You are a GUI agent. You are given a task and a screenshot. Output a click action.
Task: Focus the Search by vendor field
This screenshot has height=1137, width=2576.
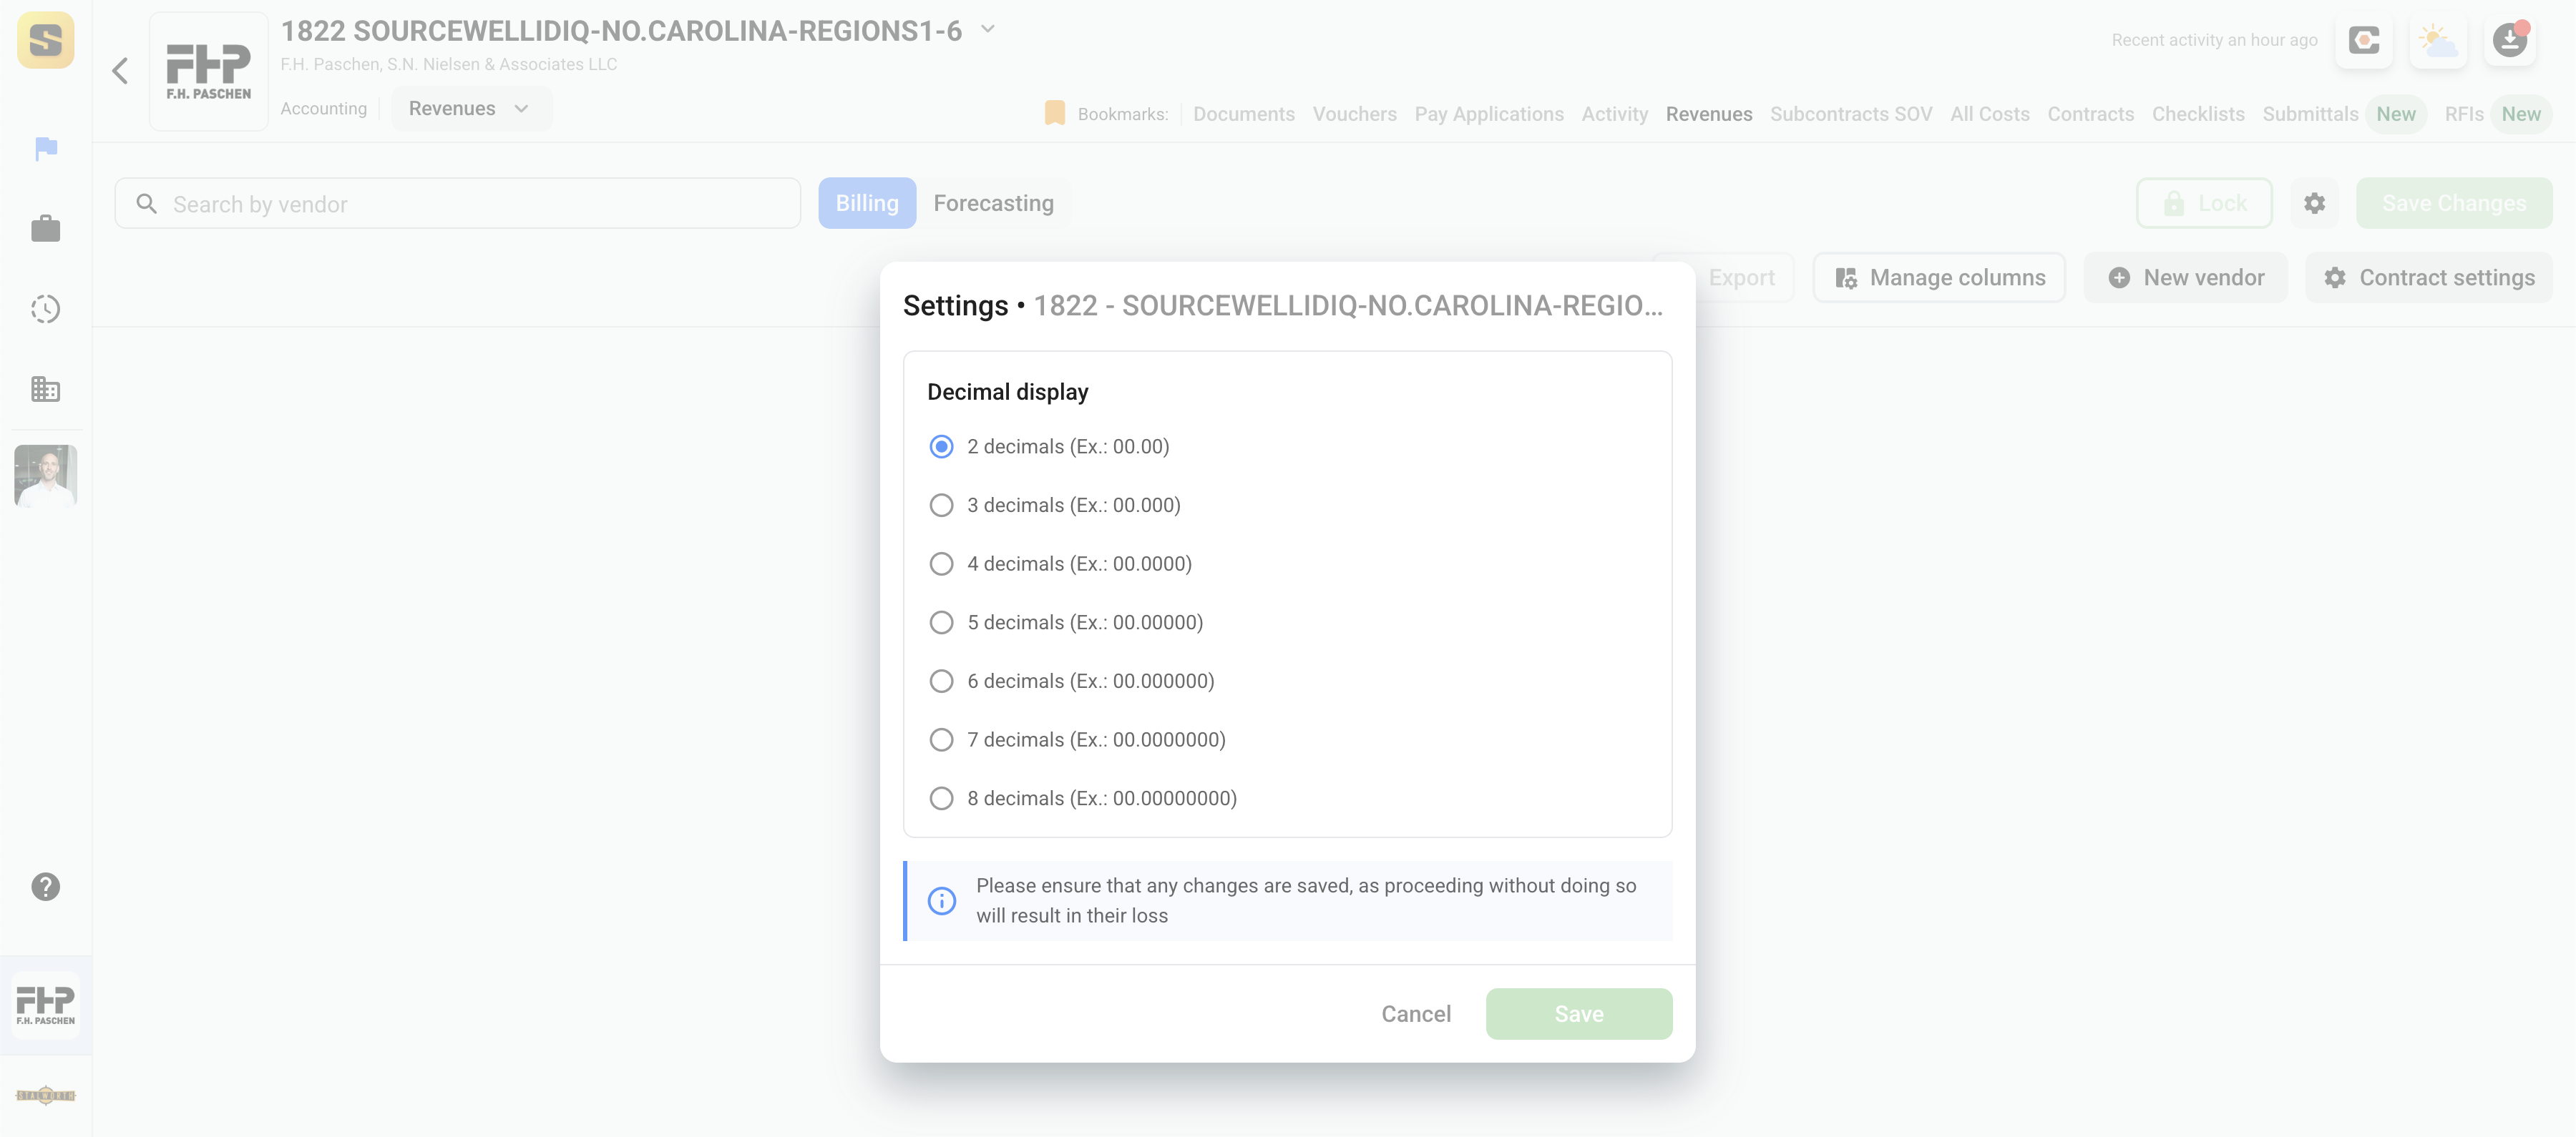click(x=458, y=204)
